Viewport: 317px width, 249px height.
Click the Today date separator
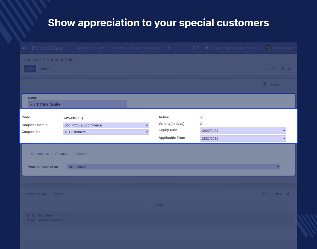(x=158, y=205)
